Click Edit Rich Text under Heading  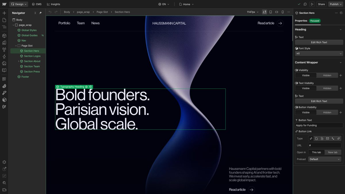coord(319,42)
